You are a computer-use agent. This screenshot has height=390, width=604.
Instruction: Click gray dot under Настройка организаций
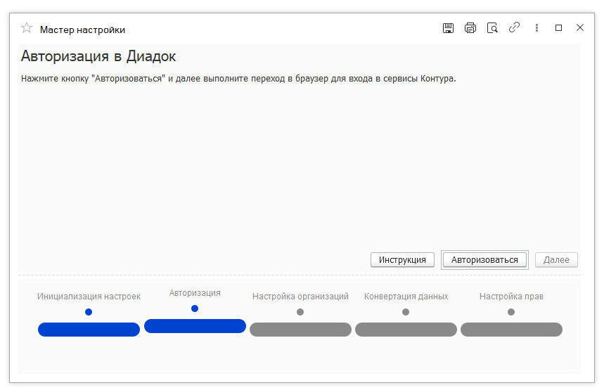click(300, 312)
